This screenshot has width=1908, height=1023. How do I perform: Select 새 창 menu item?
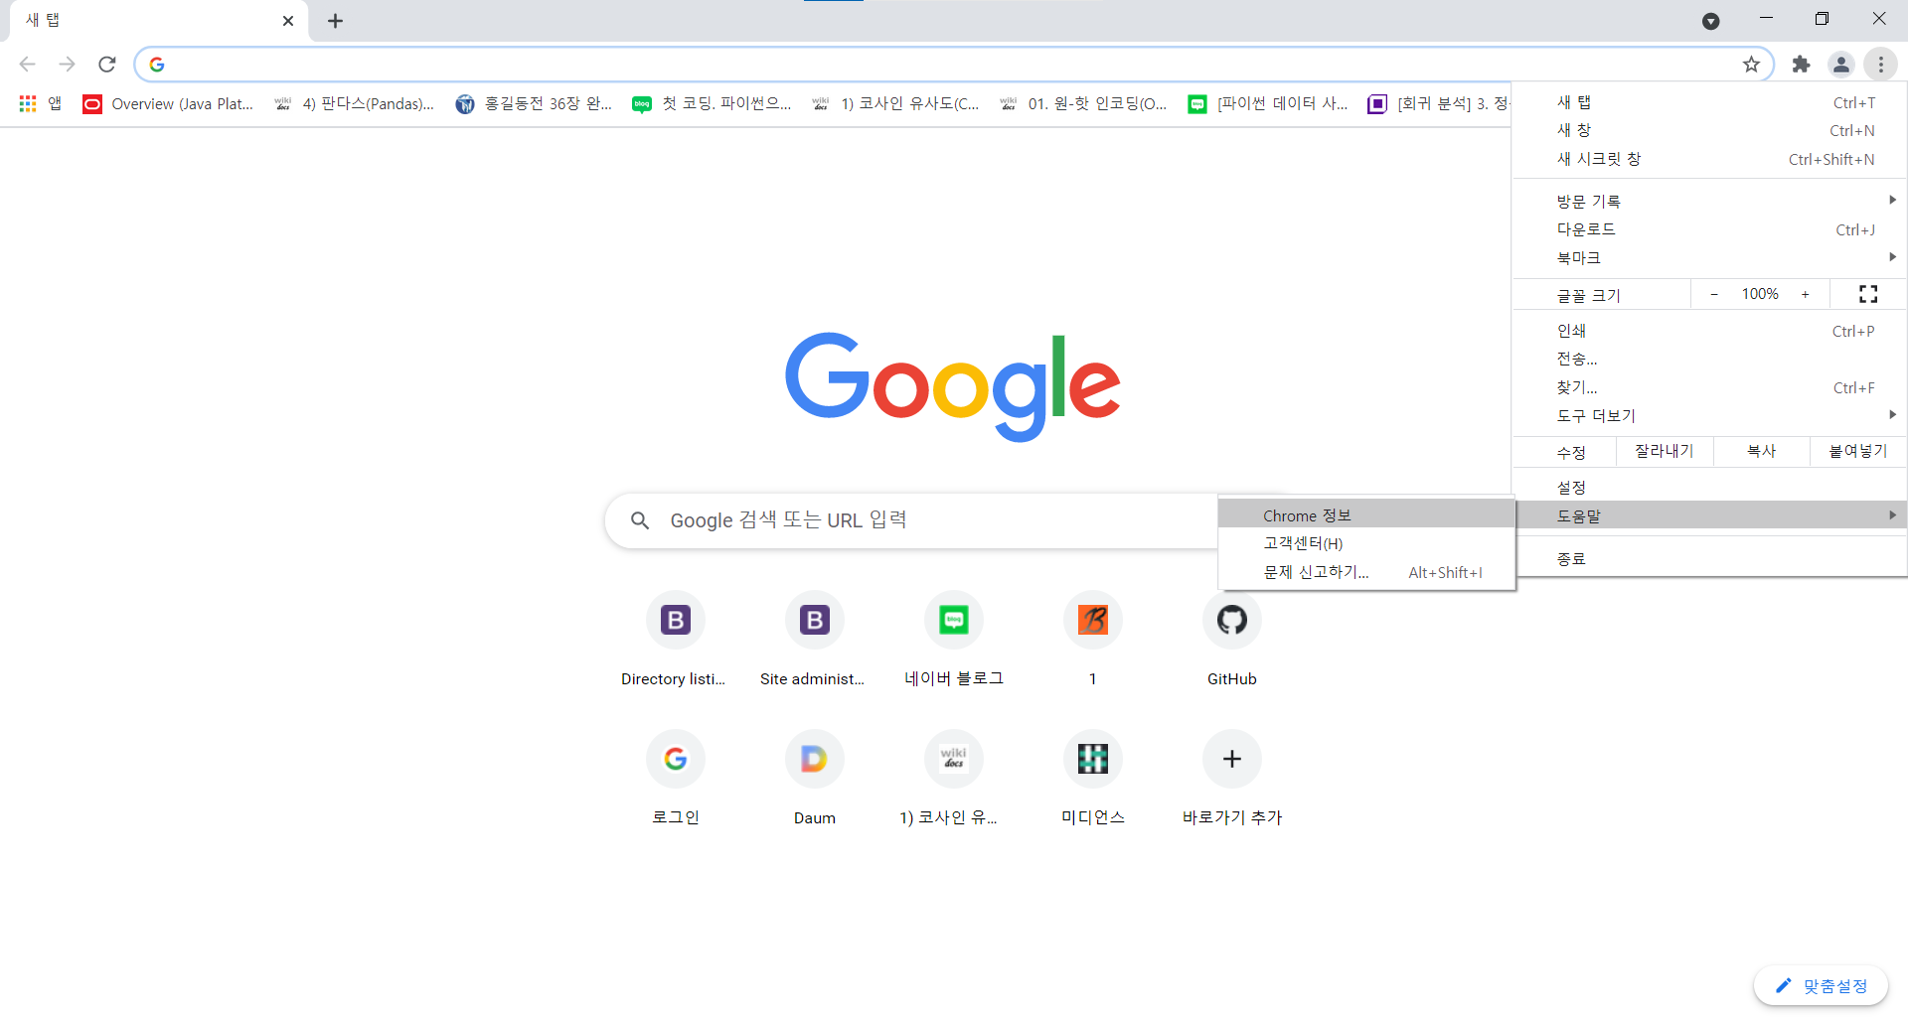coord(1709,130)
